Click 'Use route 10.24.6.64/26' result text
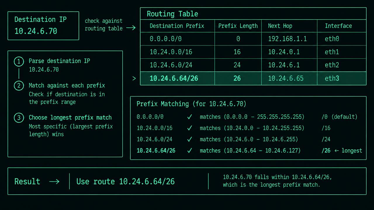 pos(125,181)
